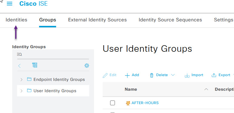
Task: Click the Endpoint Identity Groups folder icon
Action: pyautogui.click(x=29, y=79)
